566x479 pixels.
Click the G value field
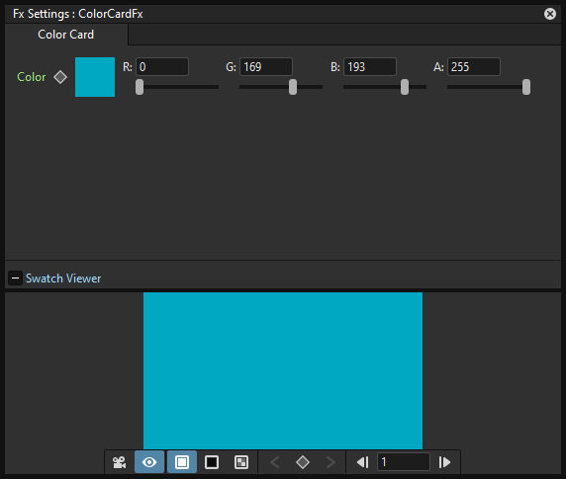point(266,67)
